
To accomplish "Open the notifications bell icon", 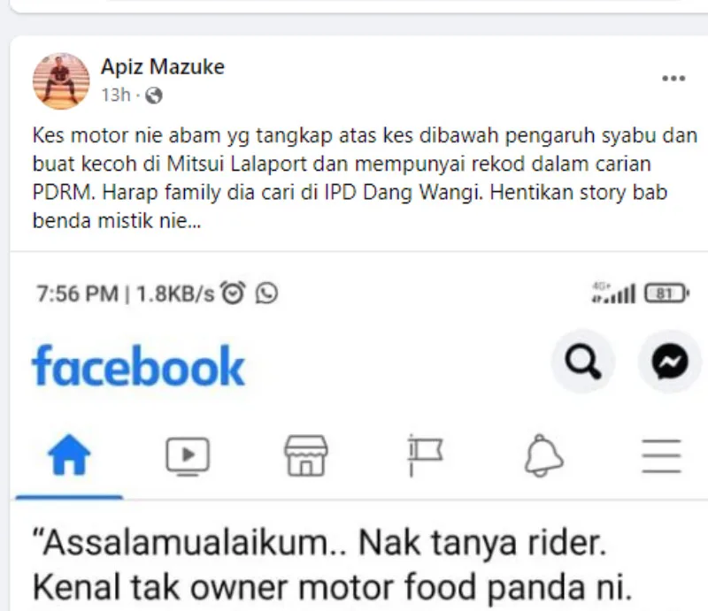I will pos(543,455).
